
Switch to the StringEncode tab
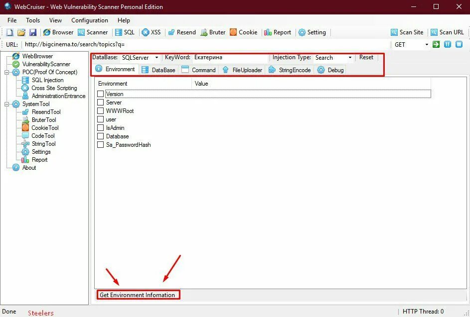[x=290, y=70]
